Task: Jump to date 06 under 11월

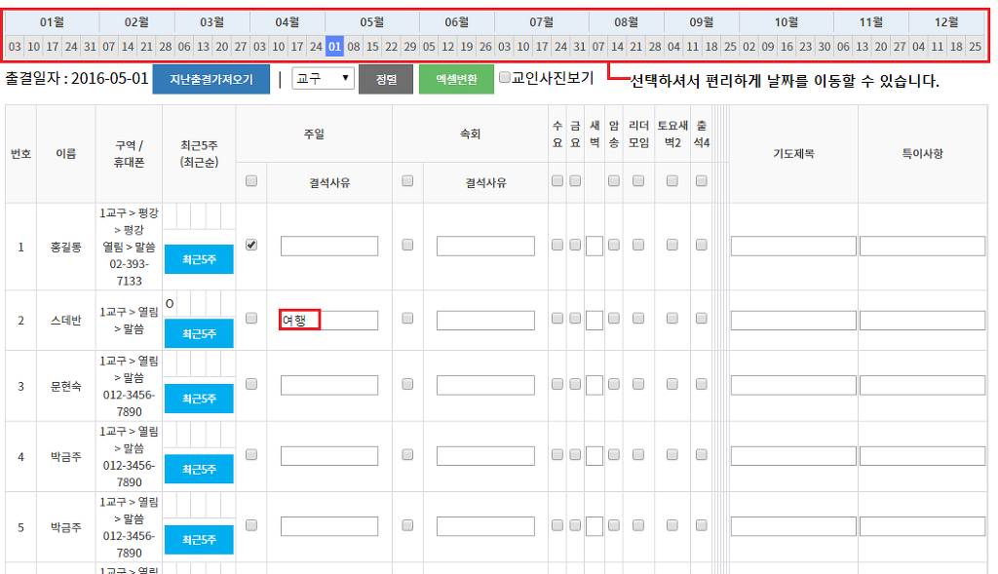Action: coord(843,47)
